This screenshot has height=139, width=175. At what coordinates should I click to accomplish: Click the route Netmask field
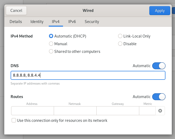pos(75,111)
